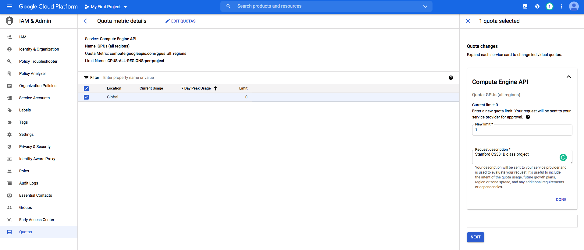Click EDIT QUOTAS button

pyautogui.click(x=180, y=21)
